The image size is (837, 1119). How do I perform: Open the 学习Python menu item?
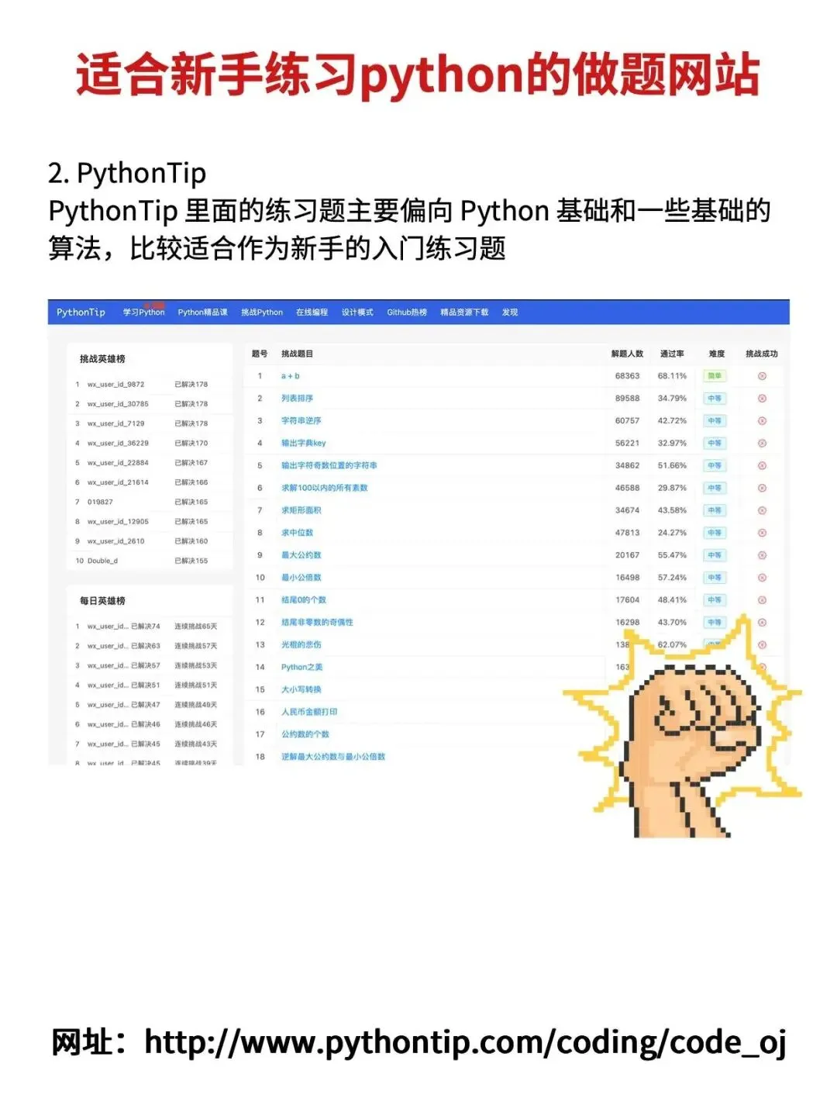[144, 313]
